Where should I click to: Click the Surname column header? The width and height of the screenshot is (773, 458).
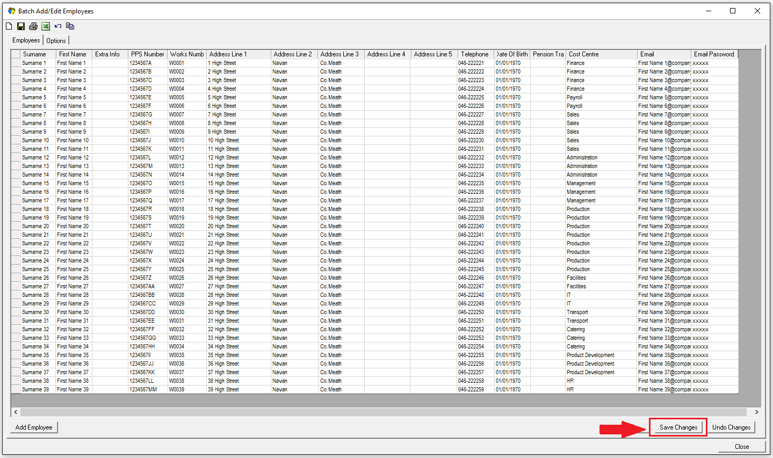pyautogui.click(x=34, y=54)
